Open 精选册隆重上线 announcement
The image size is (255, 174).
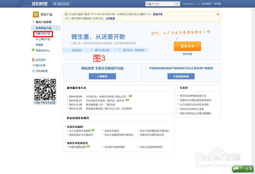coord(100,104)
